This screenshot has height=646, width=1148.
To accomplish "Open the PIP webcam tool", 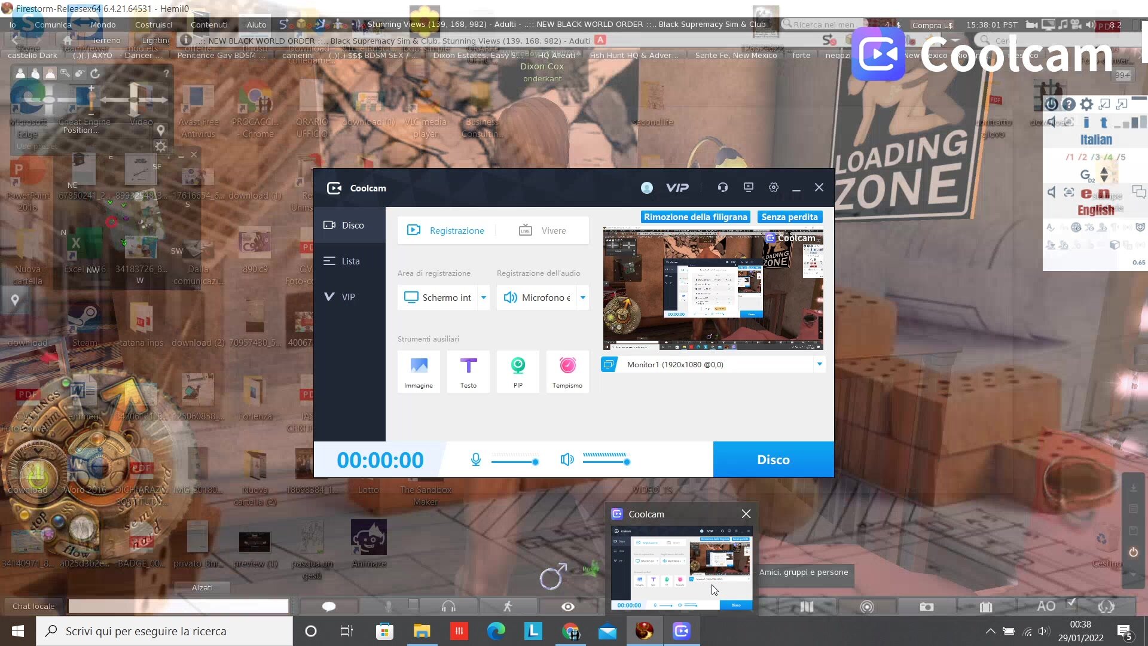I will click(518, 371).
